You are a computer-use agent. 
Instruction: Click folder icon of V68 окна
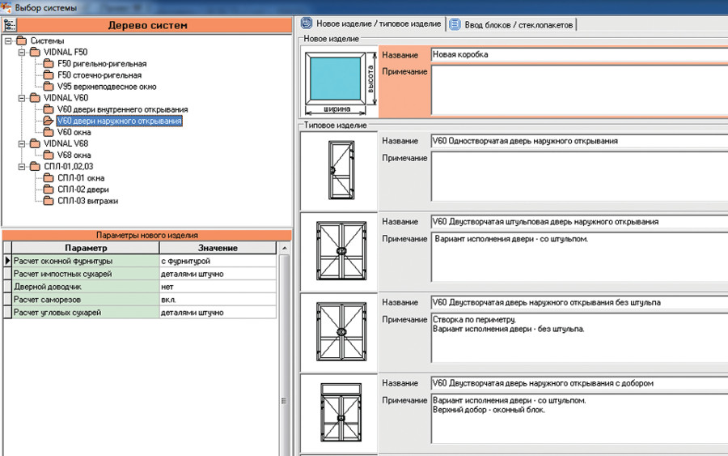pyautogui.click(x=49, y=155)
